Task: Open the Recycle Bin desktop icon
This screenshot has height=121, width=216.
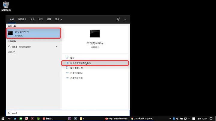Action: point(6,6)
